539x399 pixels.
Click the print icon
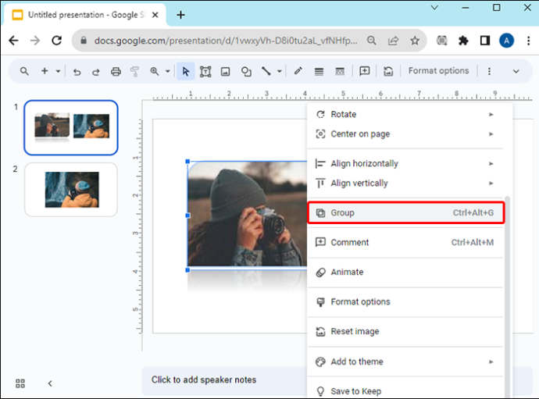pos(116,72)
